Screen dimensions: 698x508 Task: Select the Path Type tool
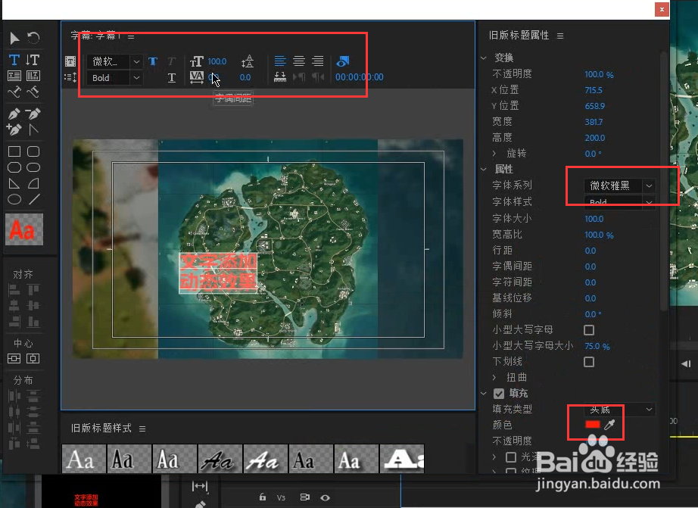coord(14,92)
